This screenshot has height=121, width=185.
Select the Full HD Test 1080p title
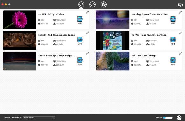tap(144, 56)
